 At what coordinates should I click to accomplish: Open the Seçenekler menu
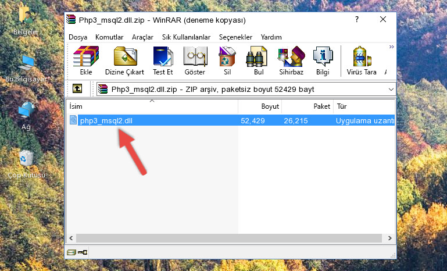click(x=235, y=37)
